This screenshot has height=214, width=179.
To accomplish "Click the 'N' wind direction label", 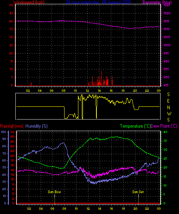I will pos(169,108).
